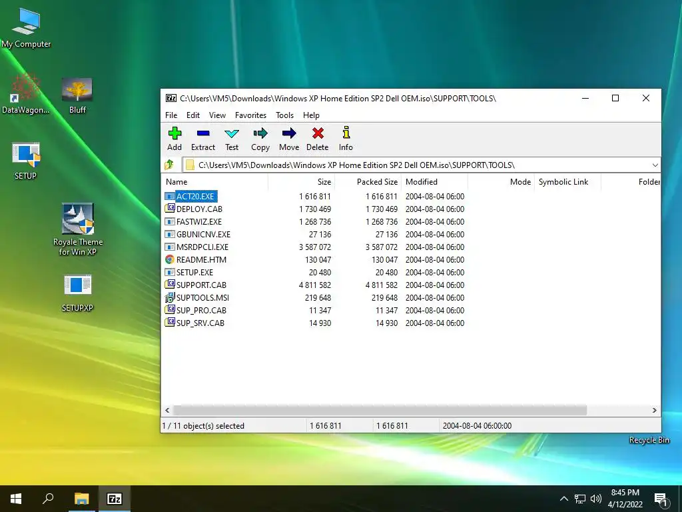Click the Add toolbar button

pos(174,139)
